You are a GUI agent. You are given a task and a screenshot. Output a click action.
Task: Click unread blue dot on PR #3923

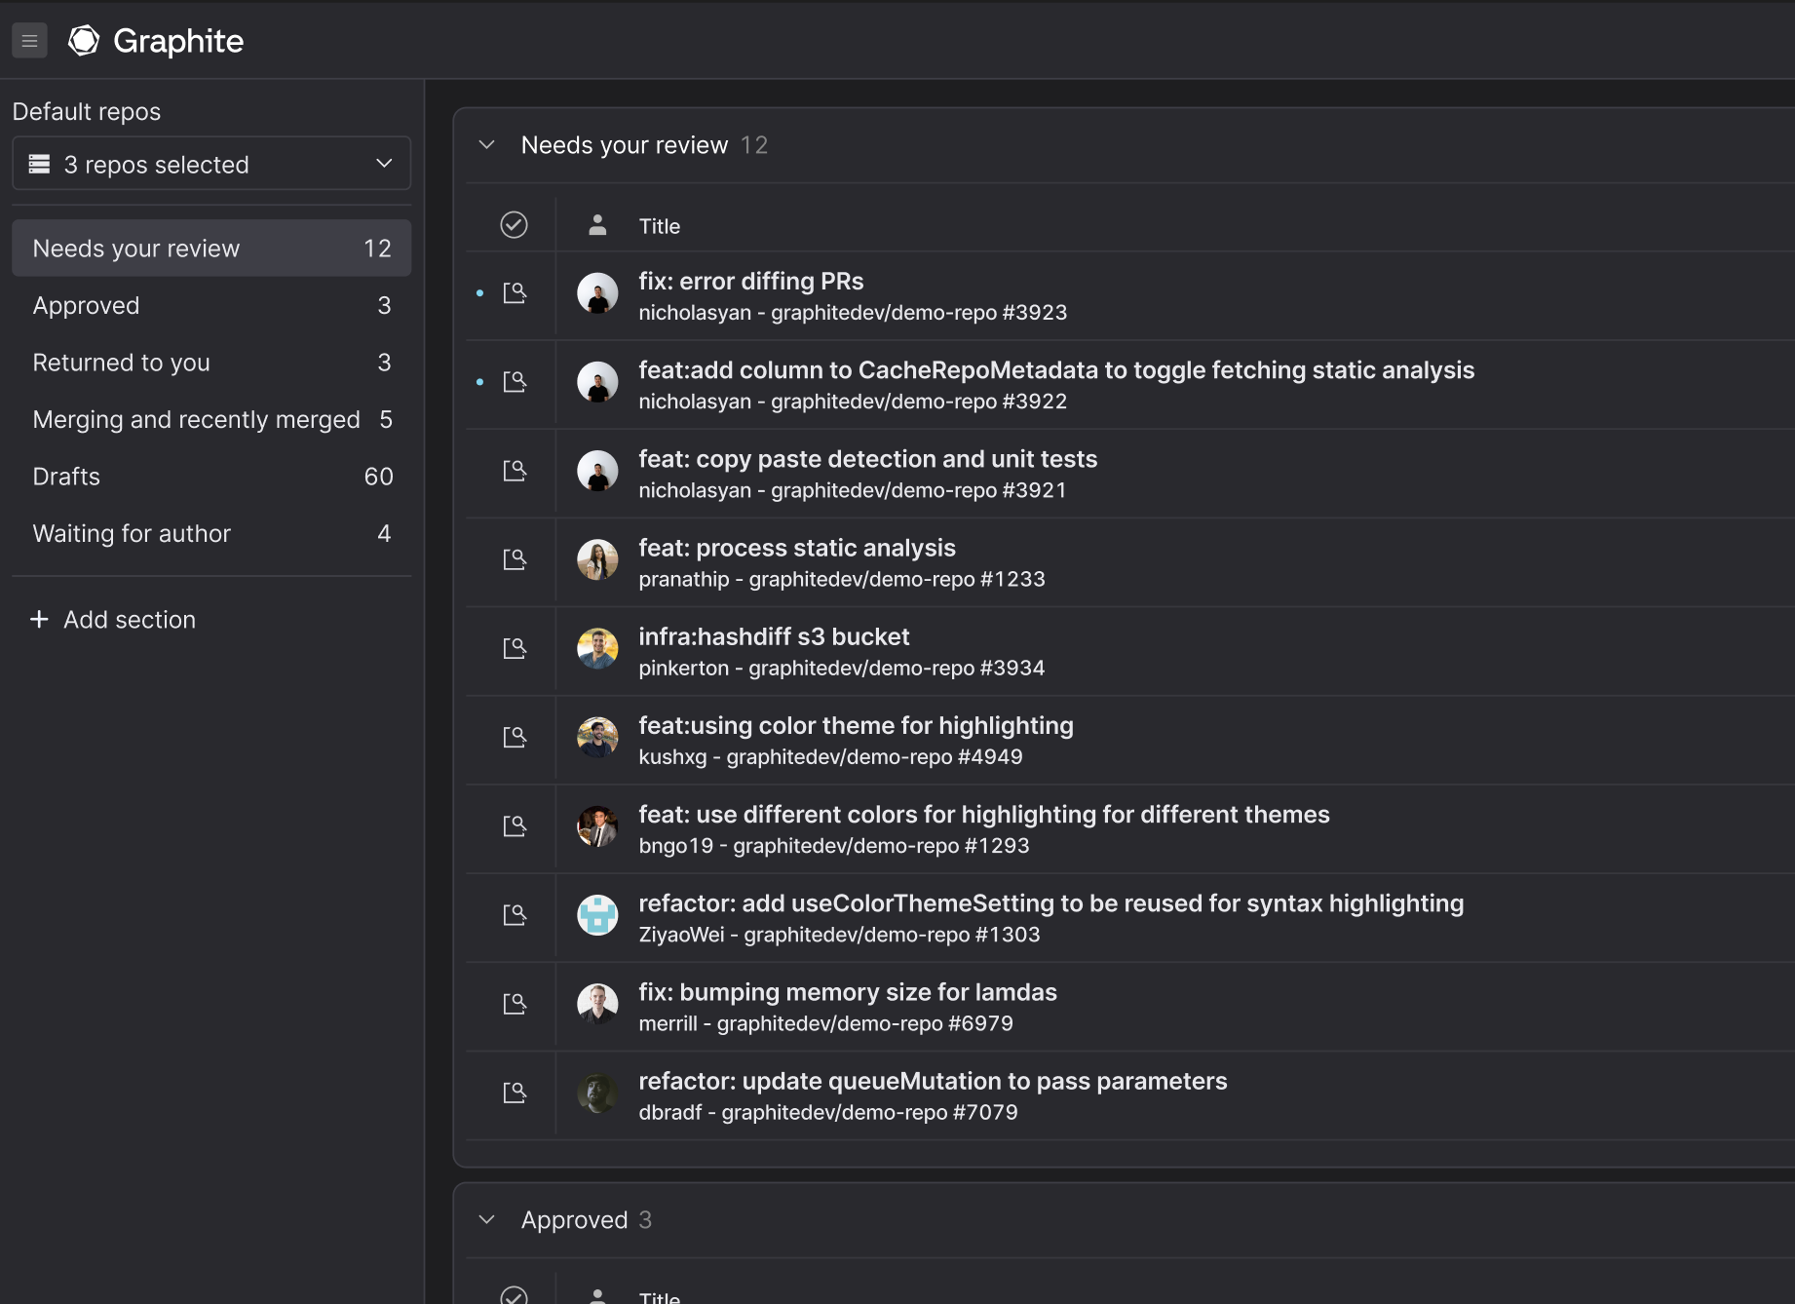[x=479, y=293]
